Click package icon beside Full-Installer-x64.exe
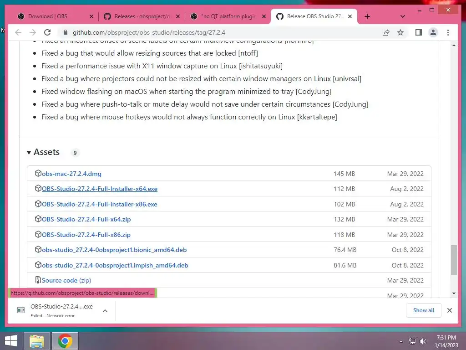Image resolution: width=466 pixels, height=350 pixels. [x=38, y=188]
